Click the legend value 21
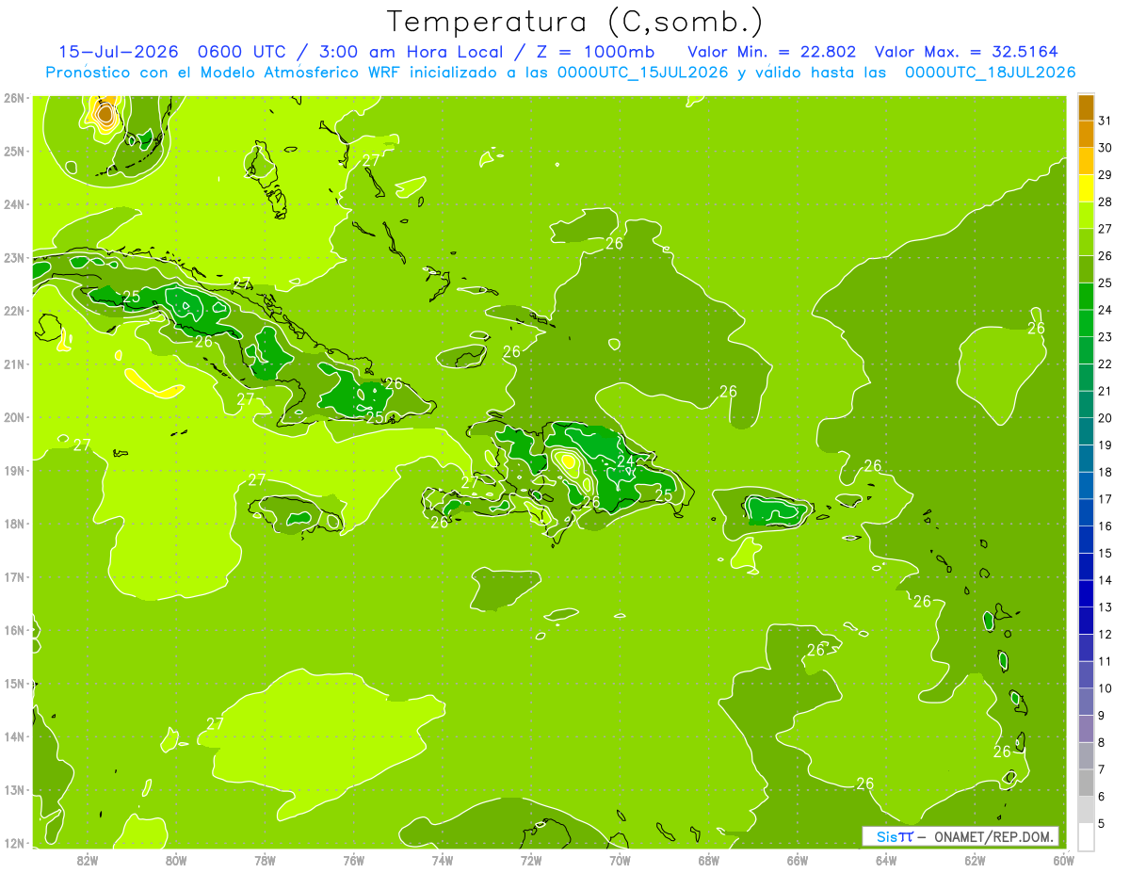The image size is (1130, 873). click(1106, 391)
